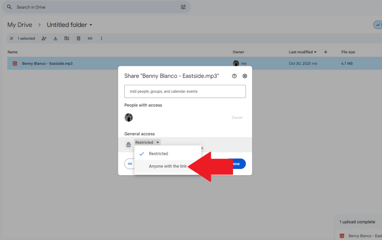Open the share dialog settings gear

point(245,76)
